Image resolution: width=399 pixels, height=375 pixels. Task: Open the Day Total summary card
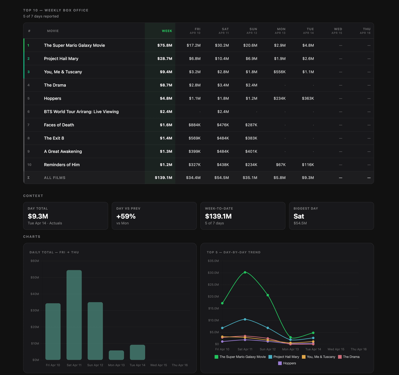65,216
